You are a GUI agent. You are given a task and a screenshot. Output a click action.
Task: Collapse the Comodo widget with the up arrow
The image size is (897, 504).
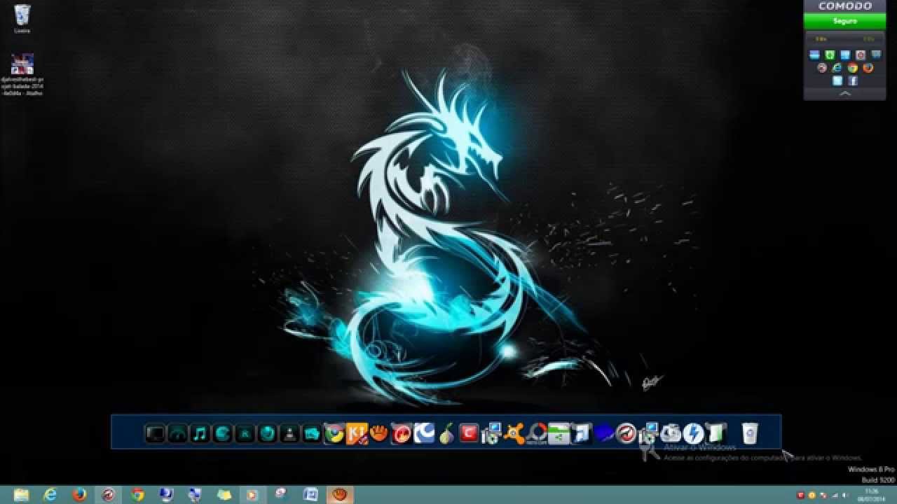click(x=844, y=93)
